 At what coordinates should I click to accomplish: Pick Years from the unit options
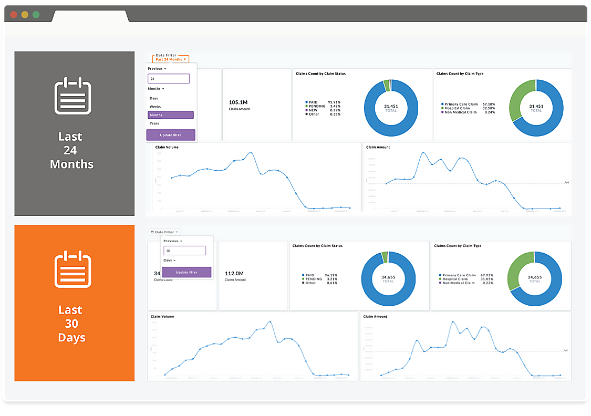tap(154, 123)
